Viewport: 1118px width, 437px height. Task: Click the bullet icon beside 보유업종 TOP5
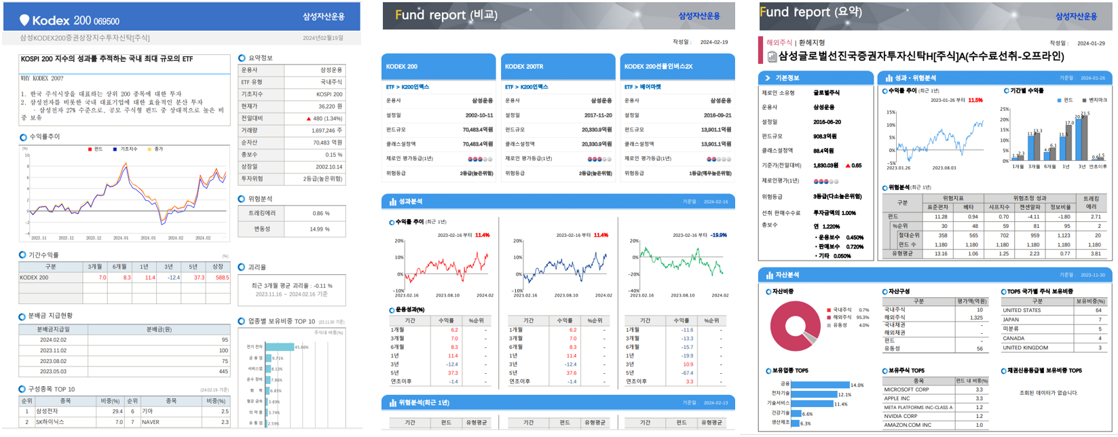point(768,371)
